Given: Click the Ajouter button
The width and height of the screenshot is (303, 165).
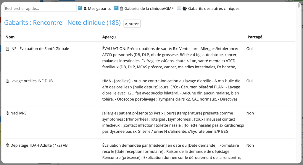Looking at the screenshot, I should tap(132, 24).
